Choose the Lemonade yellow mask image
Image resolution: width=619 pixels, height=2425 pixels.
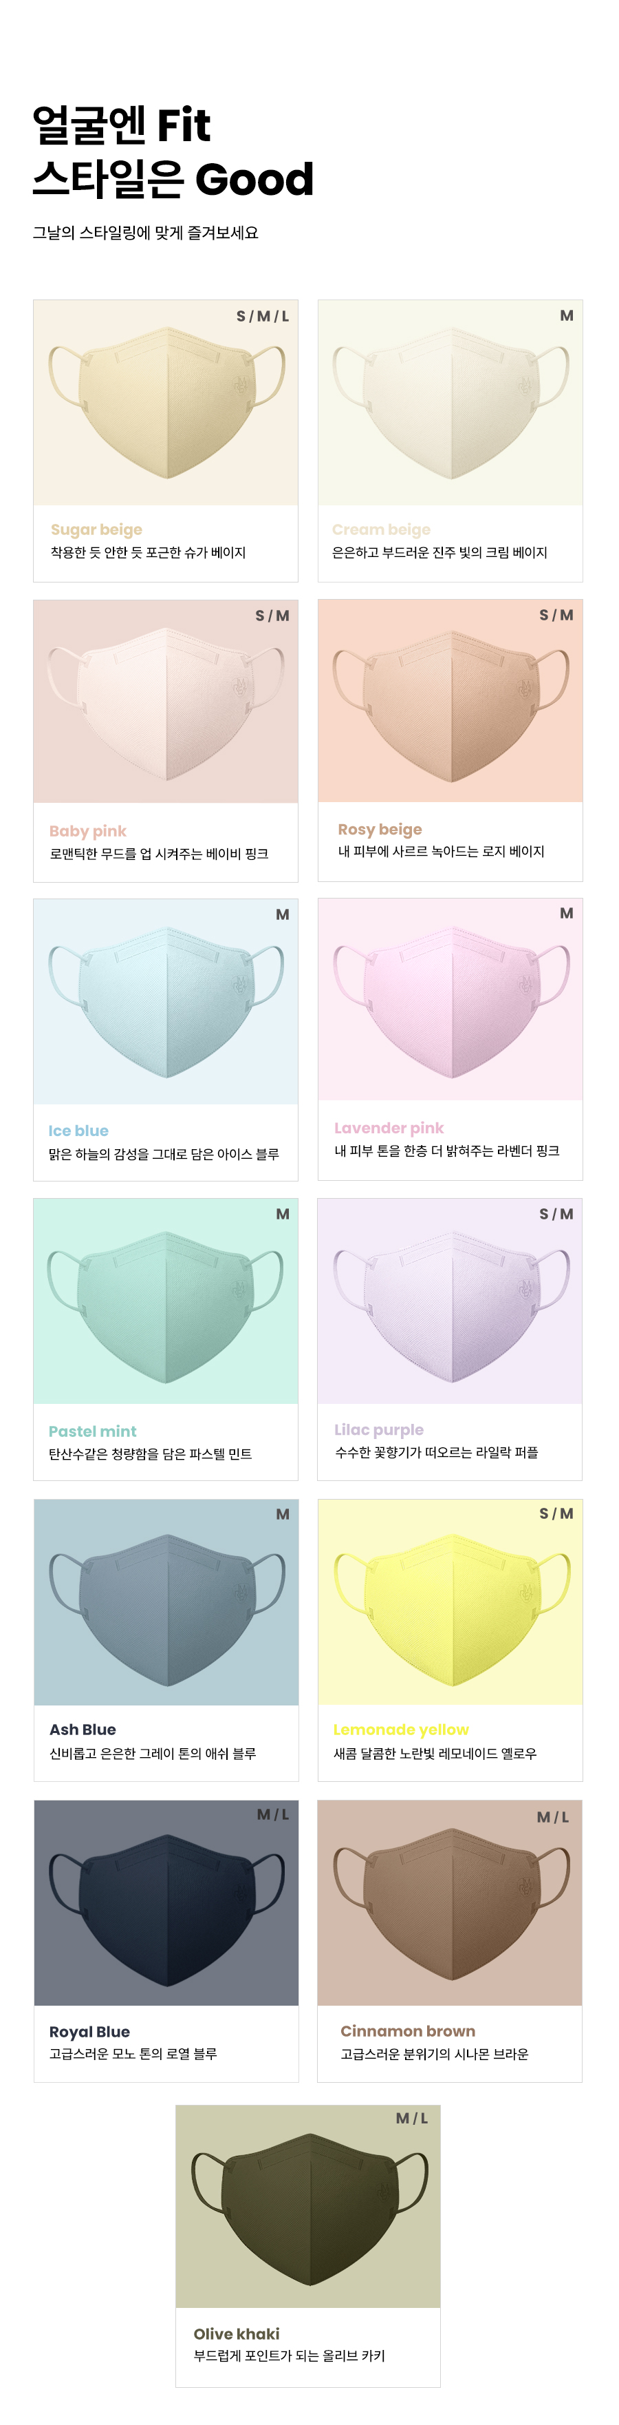coord(450,1603)
